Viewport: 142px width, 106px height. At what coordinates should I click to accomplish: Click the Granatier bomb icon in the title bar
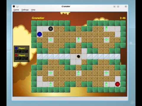point(14,6)
